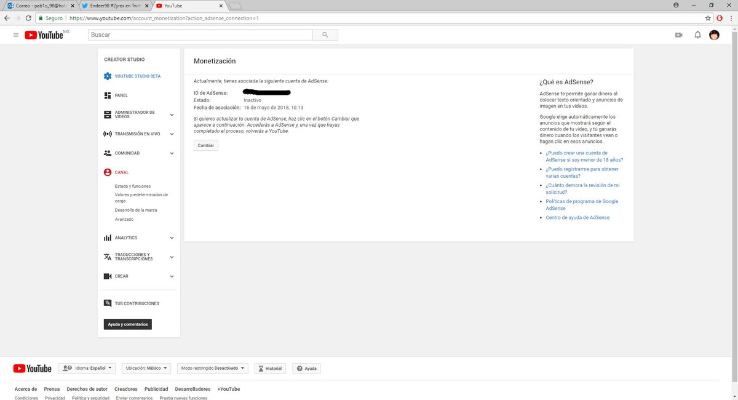Open Valores predeterminados de carga
This screenshot has width=738, height=400.
pos(141,198)
